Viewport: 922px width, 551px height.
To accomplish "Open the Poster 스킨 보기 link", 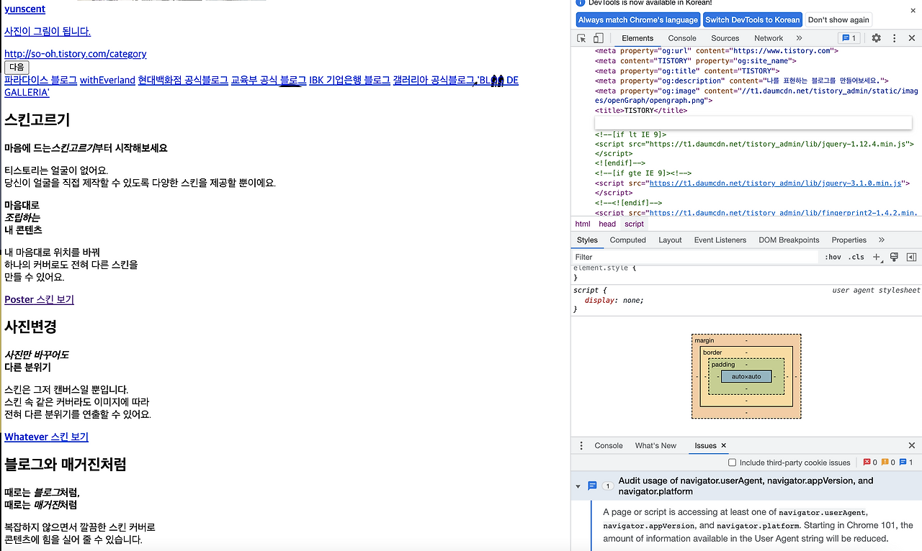I will pos(39,299).
